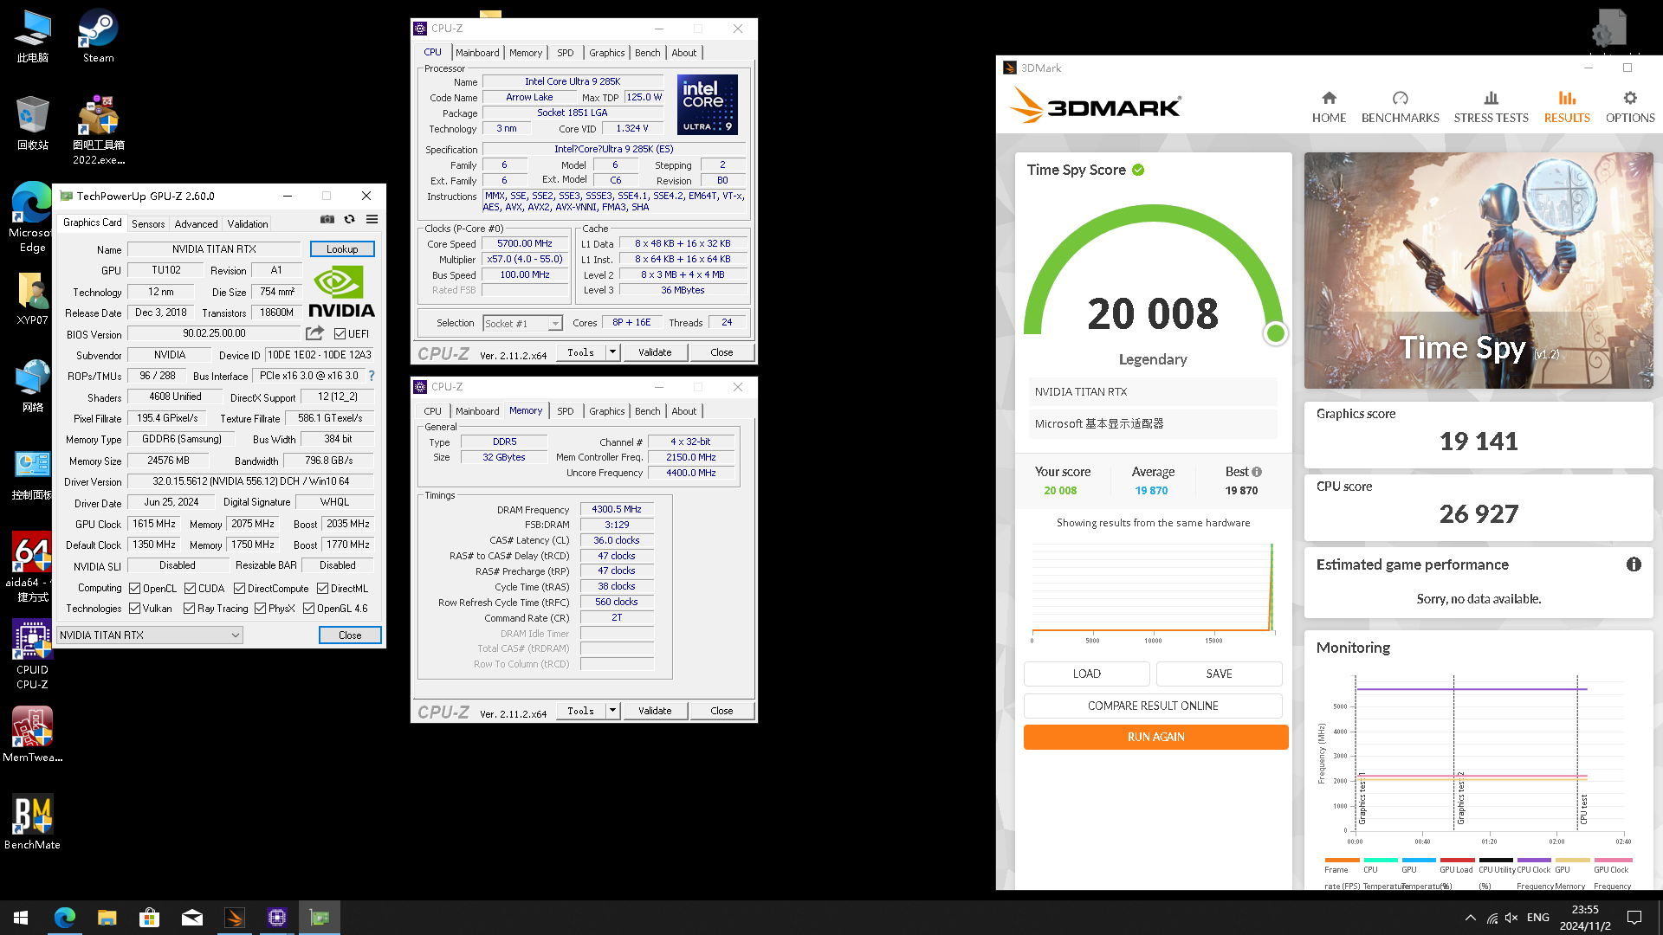Click orange RUN AGAIN button
Viewport: 1663px width, 935px height.
(x=1155, y=737)
